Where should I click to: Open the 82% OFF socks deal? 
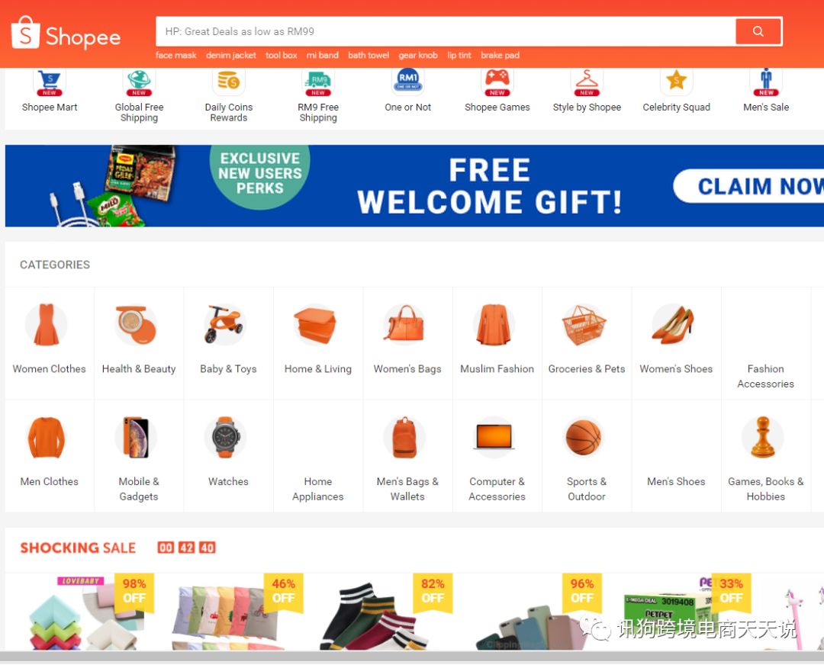click(x=386, y=612)
